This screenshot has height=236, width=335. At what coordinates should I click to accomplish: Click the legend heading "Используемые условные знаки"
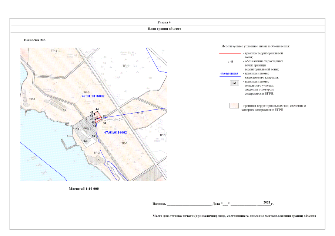coord(255,46)
